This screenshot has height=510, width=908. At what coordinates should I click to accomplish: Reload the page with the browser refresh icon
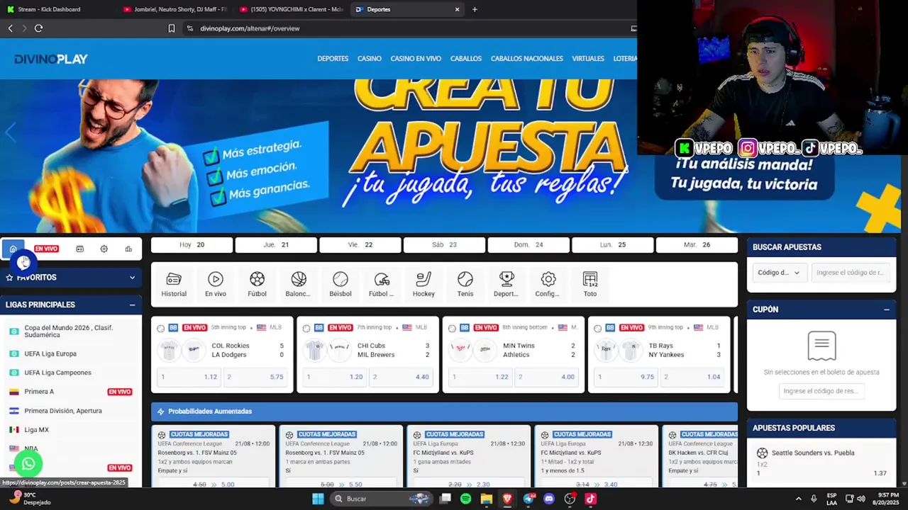[38, 28]
